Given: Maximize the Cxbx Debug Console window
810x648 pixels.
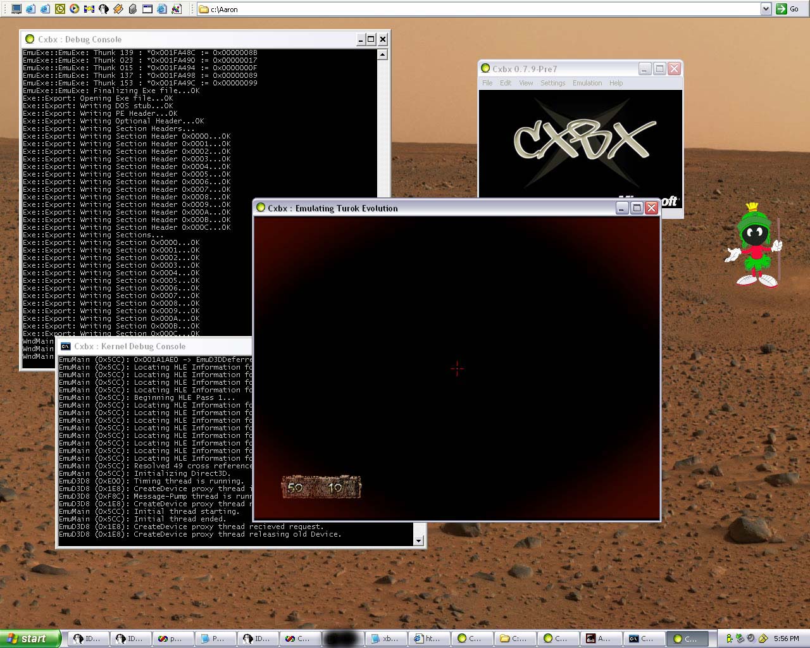Looking at the screenshot, I should point(371,39).
